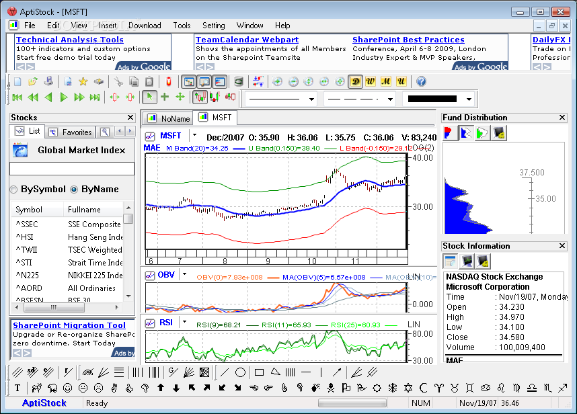Click the zoom out magnifier icon
Image resolution: width=577 pixels, height=414 pixels.
293,81
